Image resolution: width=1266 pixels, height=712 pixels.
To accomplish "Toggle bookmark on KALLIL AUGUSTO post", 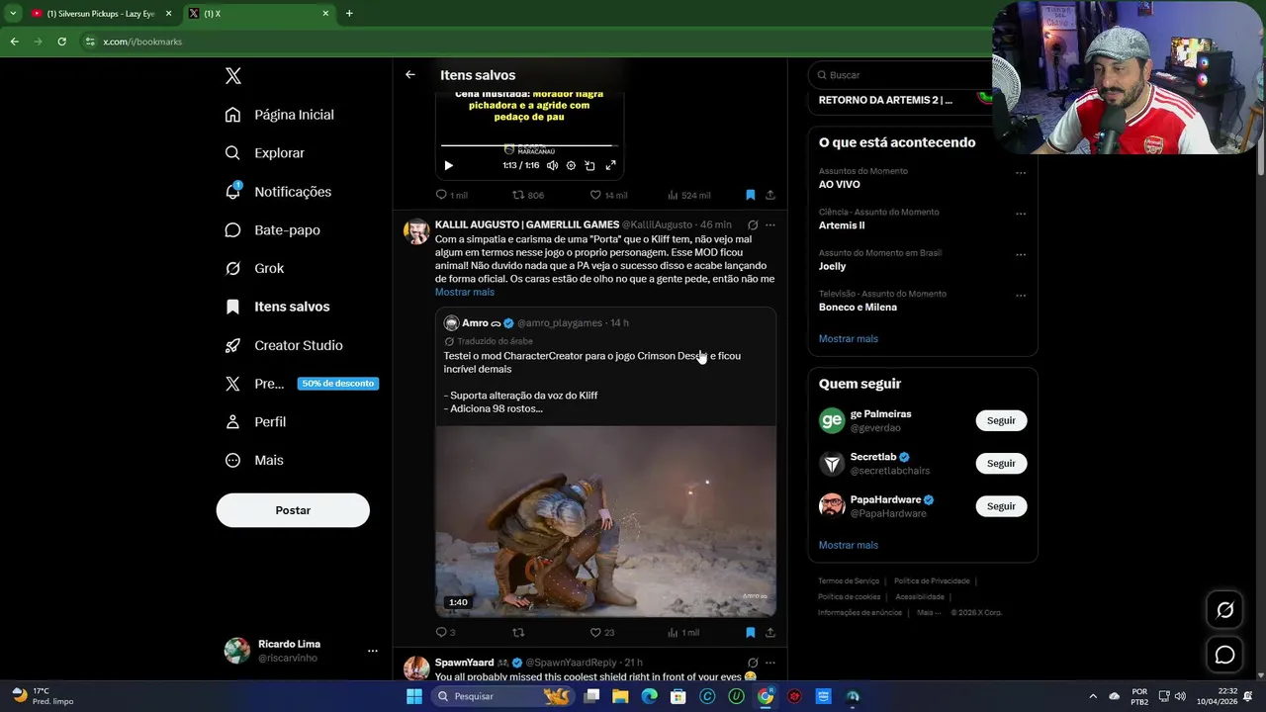I will coord(751,633).
